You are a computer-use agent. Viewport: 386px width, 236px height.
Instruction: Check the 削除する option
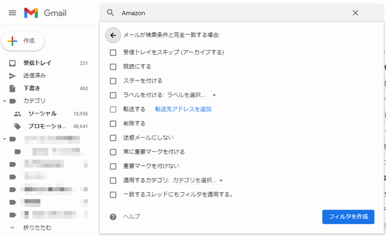point(113,123)
